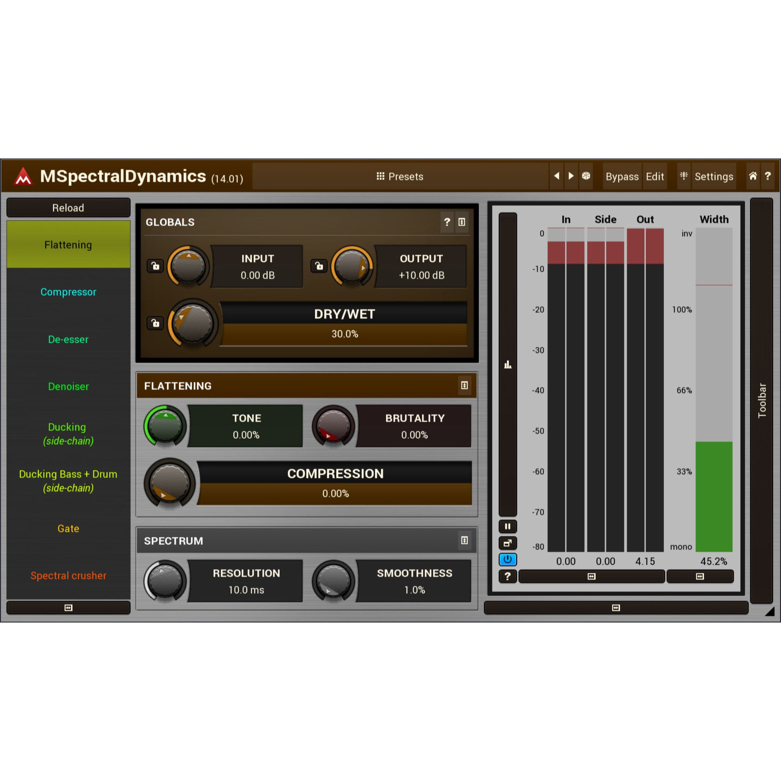Click the Compression knob
Viewport: 781px width, 781px height.
pos(170,483)
